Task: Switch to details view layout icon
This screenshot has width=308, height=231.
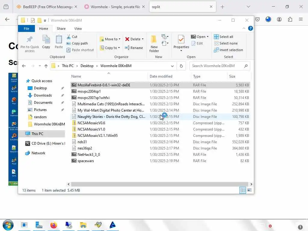Action: [243, 190]
